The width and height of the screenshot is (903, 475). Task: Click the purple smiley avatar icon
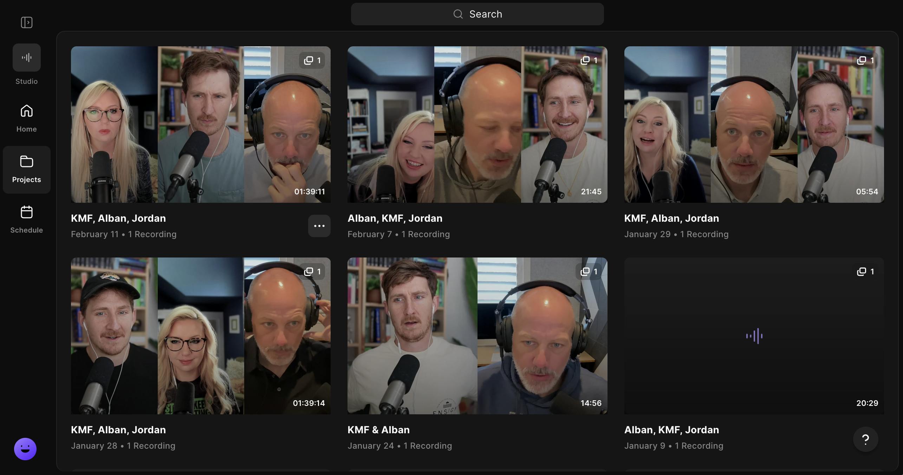25,449
